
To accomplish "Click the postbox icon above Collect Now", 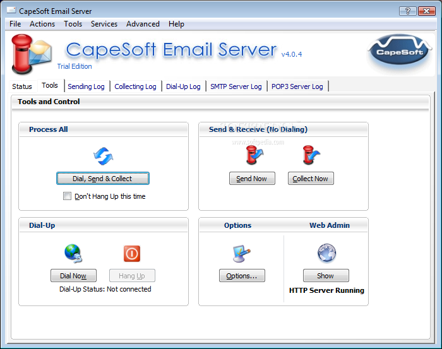I will (311, 155).
